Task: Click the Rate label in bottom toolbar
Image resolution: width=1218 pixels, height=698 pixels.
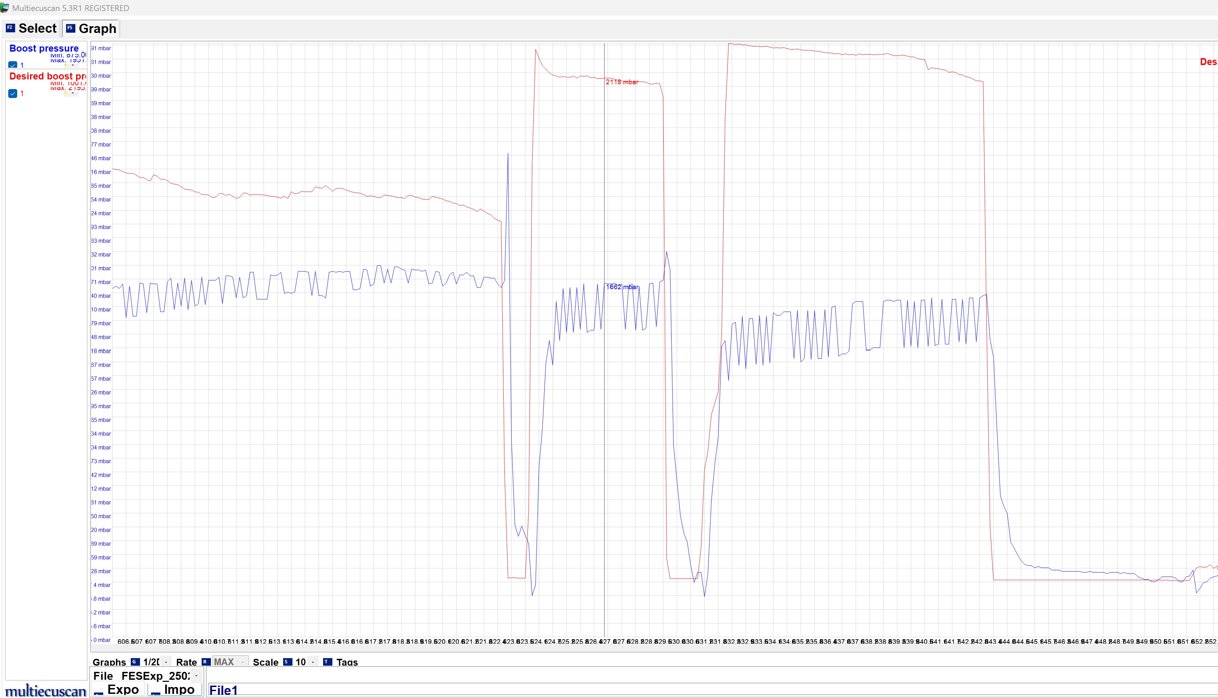Action: coord(186,662)
